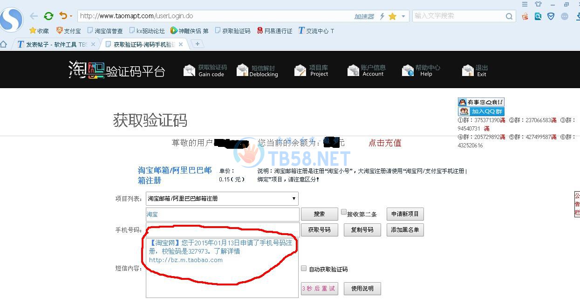
Task: Click the 添加黑名单 button
Action: [405, 230]
